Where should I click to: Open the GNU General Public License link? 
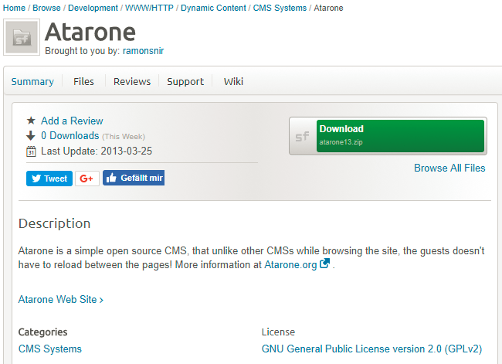click(371, 349)
